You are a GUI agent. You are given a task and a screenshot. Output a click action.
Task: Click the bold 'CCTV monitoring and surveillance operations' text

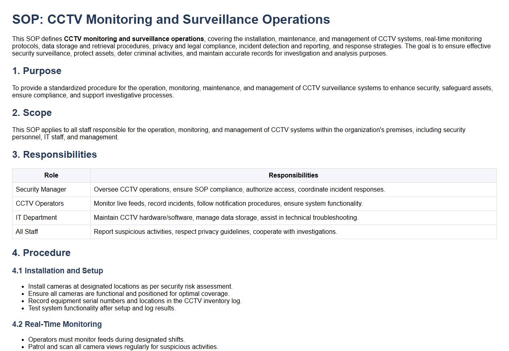coord(134,39)
